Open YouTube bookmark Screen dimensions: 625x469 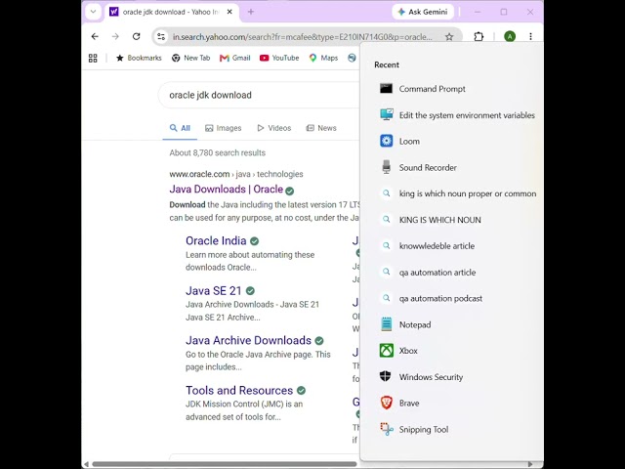point(279,58)
